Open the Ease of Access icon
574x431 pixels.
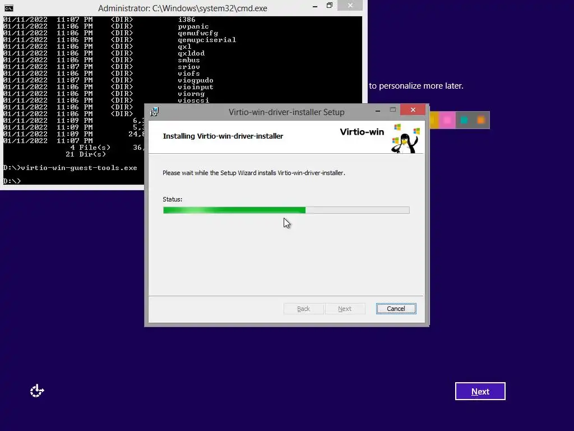[x=37, y=391]
